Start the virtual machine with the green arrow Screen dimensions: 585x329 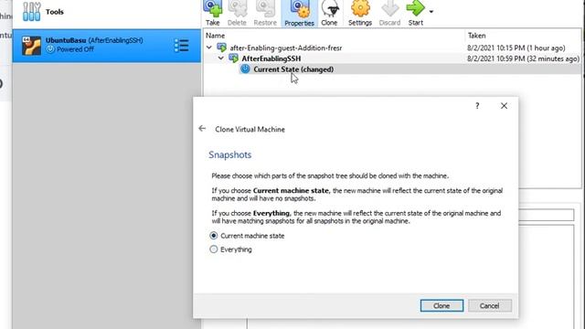(x=416, y=14)
